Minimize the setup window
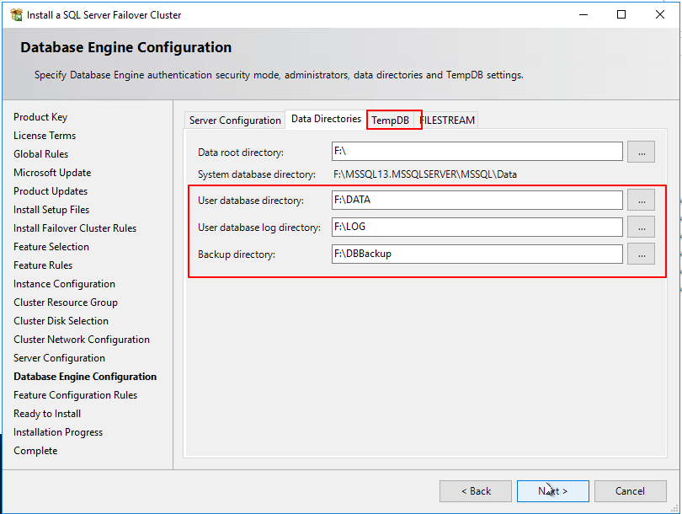 pos(583,15)
